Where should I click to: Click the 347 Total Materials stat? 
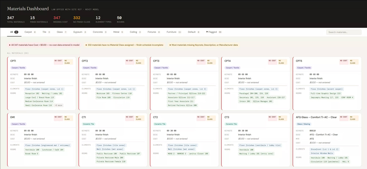pyautogui.click(x=16, y=19)
